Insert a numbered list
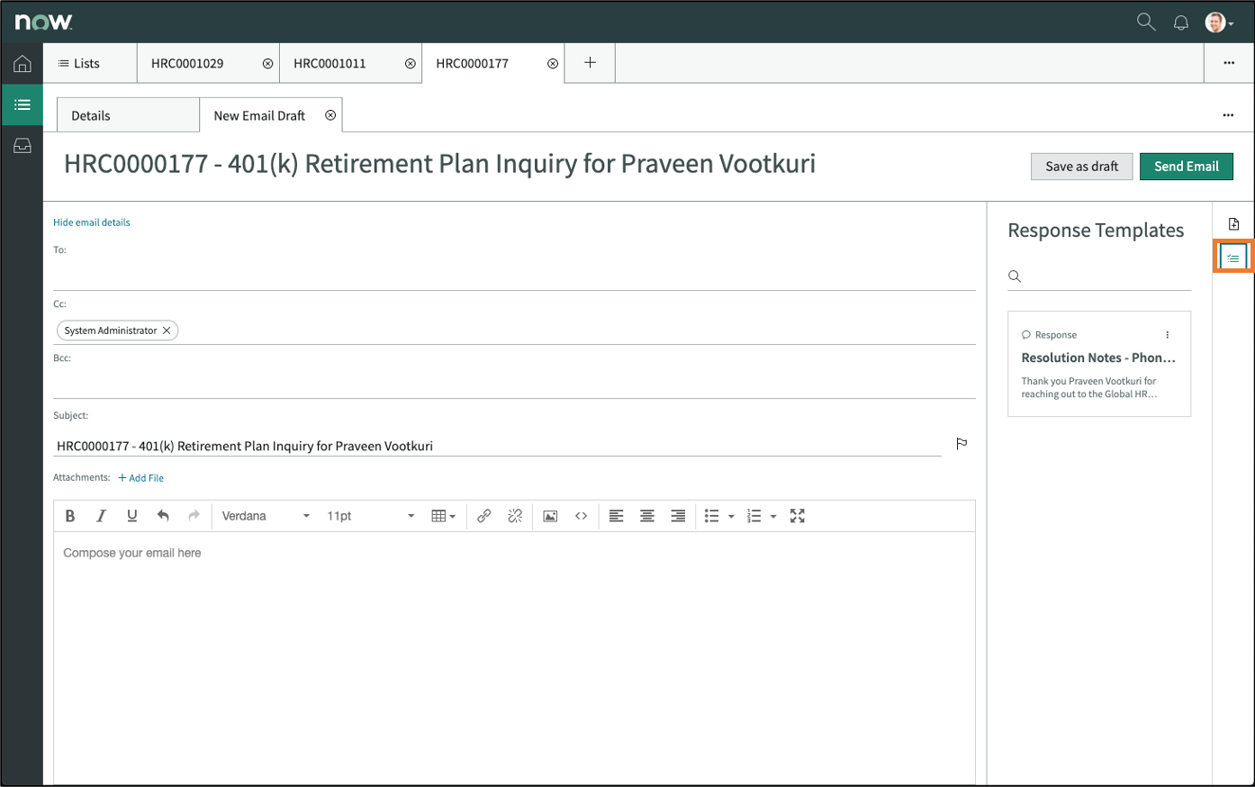Screen dimensions: 1255x787 click(x=754, y=516)
